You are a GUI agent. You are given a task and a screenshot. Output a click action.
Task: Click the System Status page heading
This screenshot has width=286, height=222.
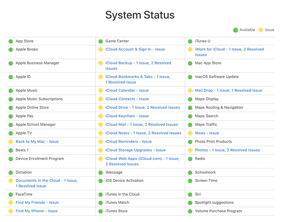pos(140,15)
